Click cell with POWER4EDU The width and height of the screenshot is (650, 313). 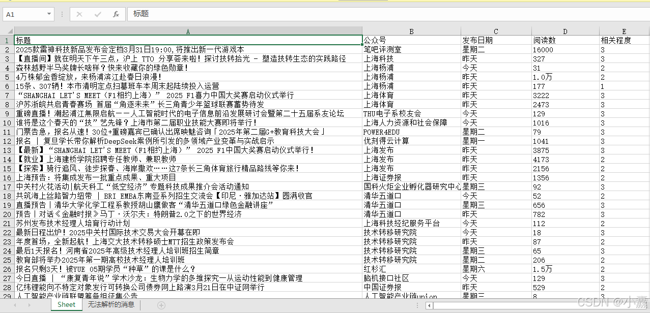(411, 132)
